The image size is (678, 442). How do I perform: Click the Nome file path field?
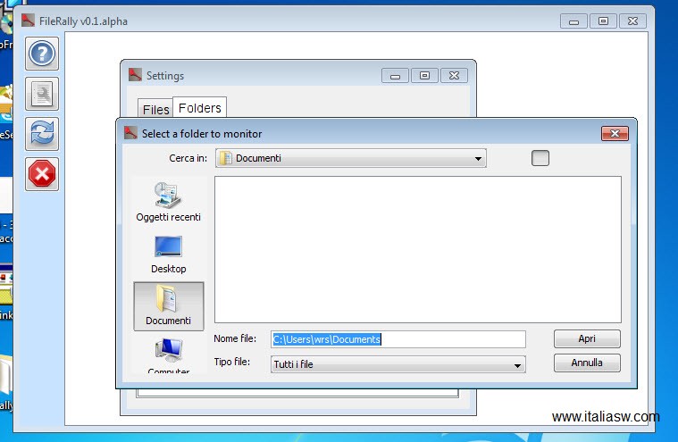(x=398, y=339)
